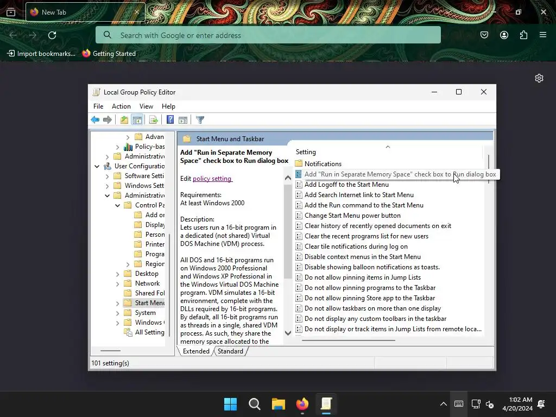Open Firefox list all tabs icon
556x417 pixels.
coord(11,12)
